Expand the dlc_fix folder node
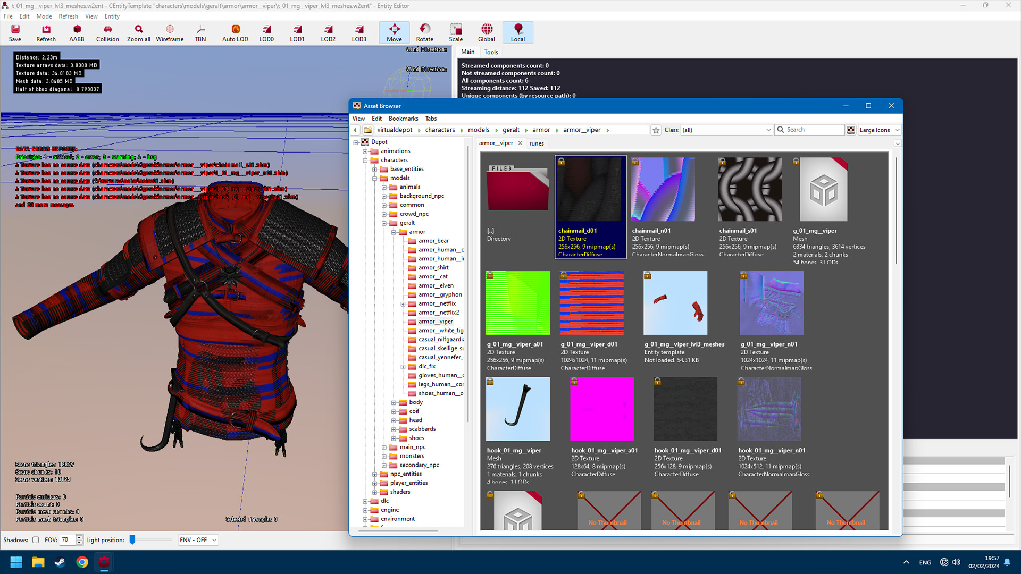This screenshot has height=574, width=1021. (403, 367)
